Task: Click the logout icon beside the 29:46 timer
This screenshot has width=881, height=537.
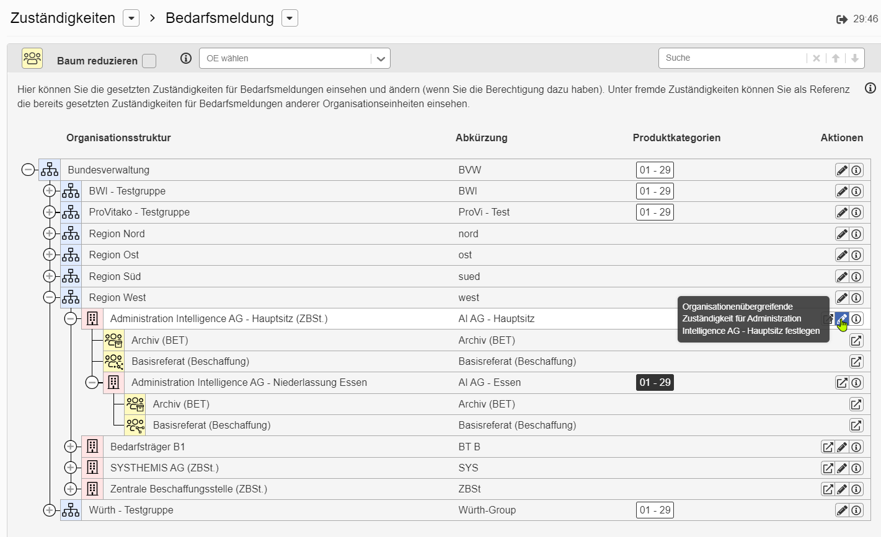Action: tap(842, 19)
